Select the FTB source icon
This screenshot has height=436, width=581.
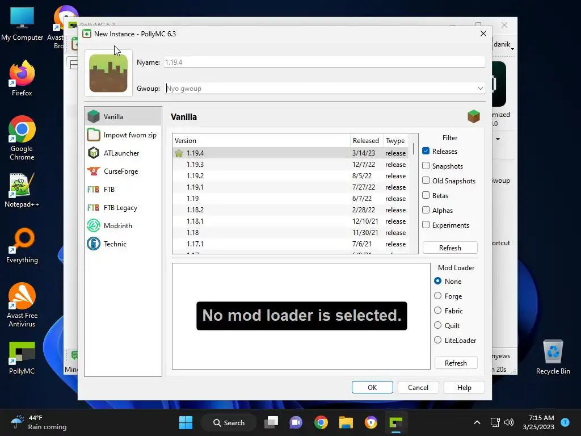[94, 189]
